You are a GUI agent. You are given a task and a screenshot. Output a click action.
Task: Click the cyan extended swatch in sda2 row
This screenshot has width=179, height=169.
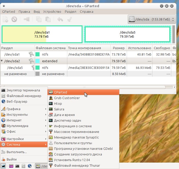click(37, 61)
